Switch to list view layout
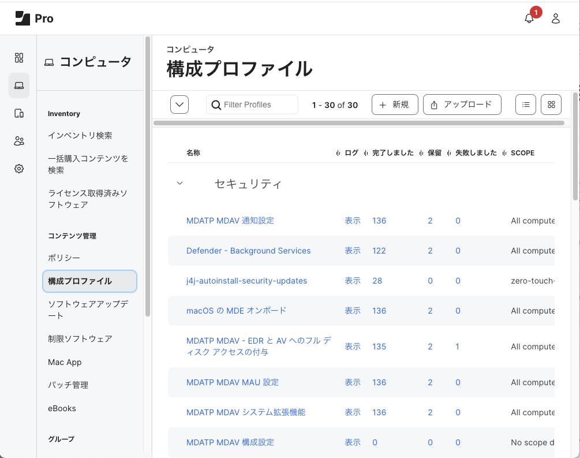The width and height of the screenshot is (580, 458). pyautogui.click(x=525, y=105)
